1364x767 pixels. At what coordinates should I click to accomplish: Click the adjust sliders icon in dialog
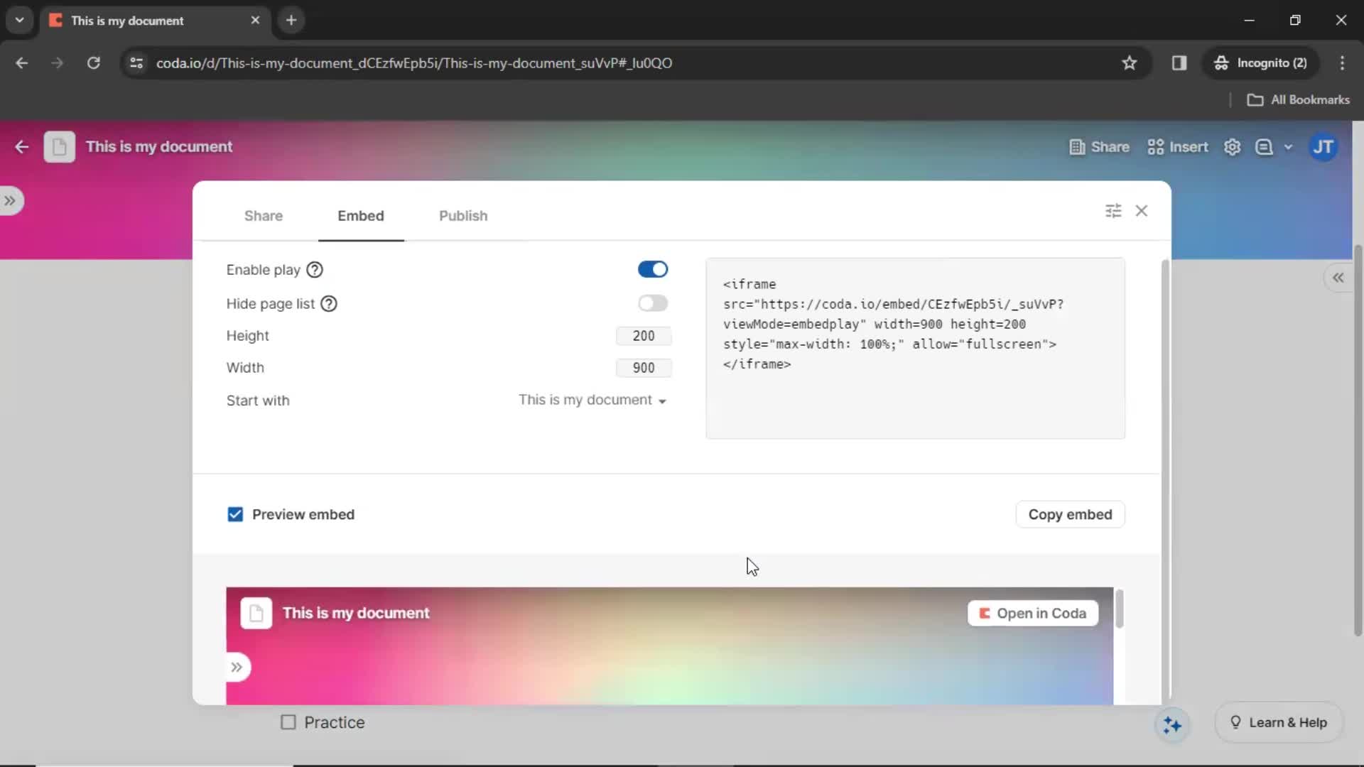pos(1113,211)
